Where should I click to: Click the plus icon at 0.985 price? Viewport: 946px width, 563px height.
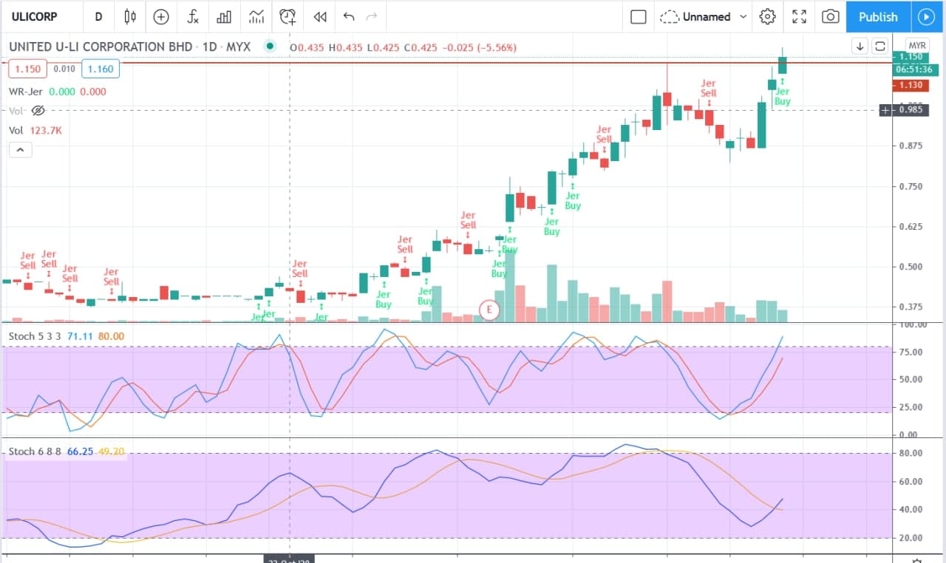point(886,110)
